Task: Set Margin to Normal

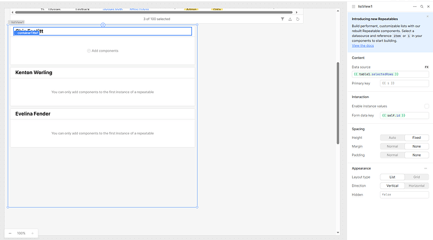Action: tap(392, 146)
